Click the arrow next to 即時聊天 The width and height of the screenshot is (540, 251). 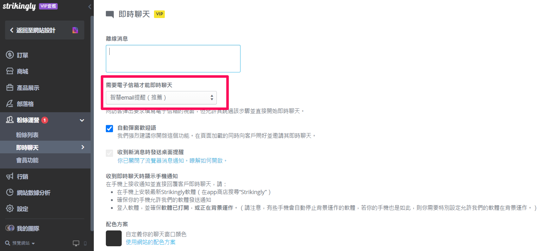83,147
